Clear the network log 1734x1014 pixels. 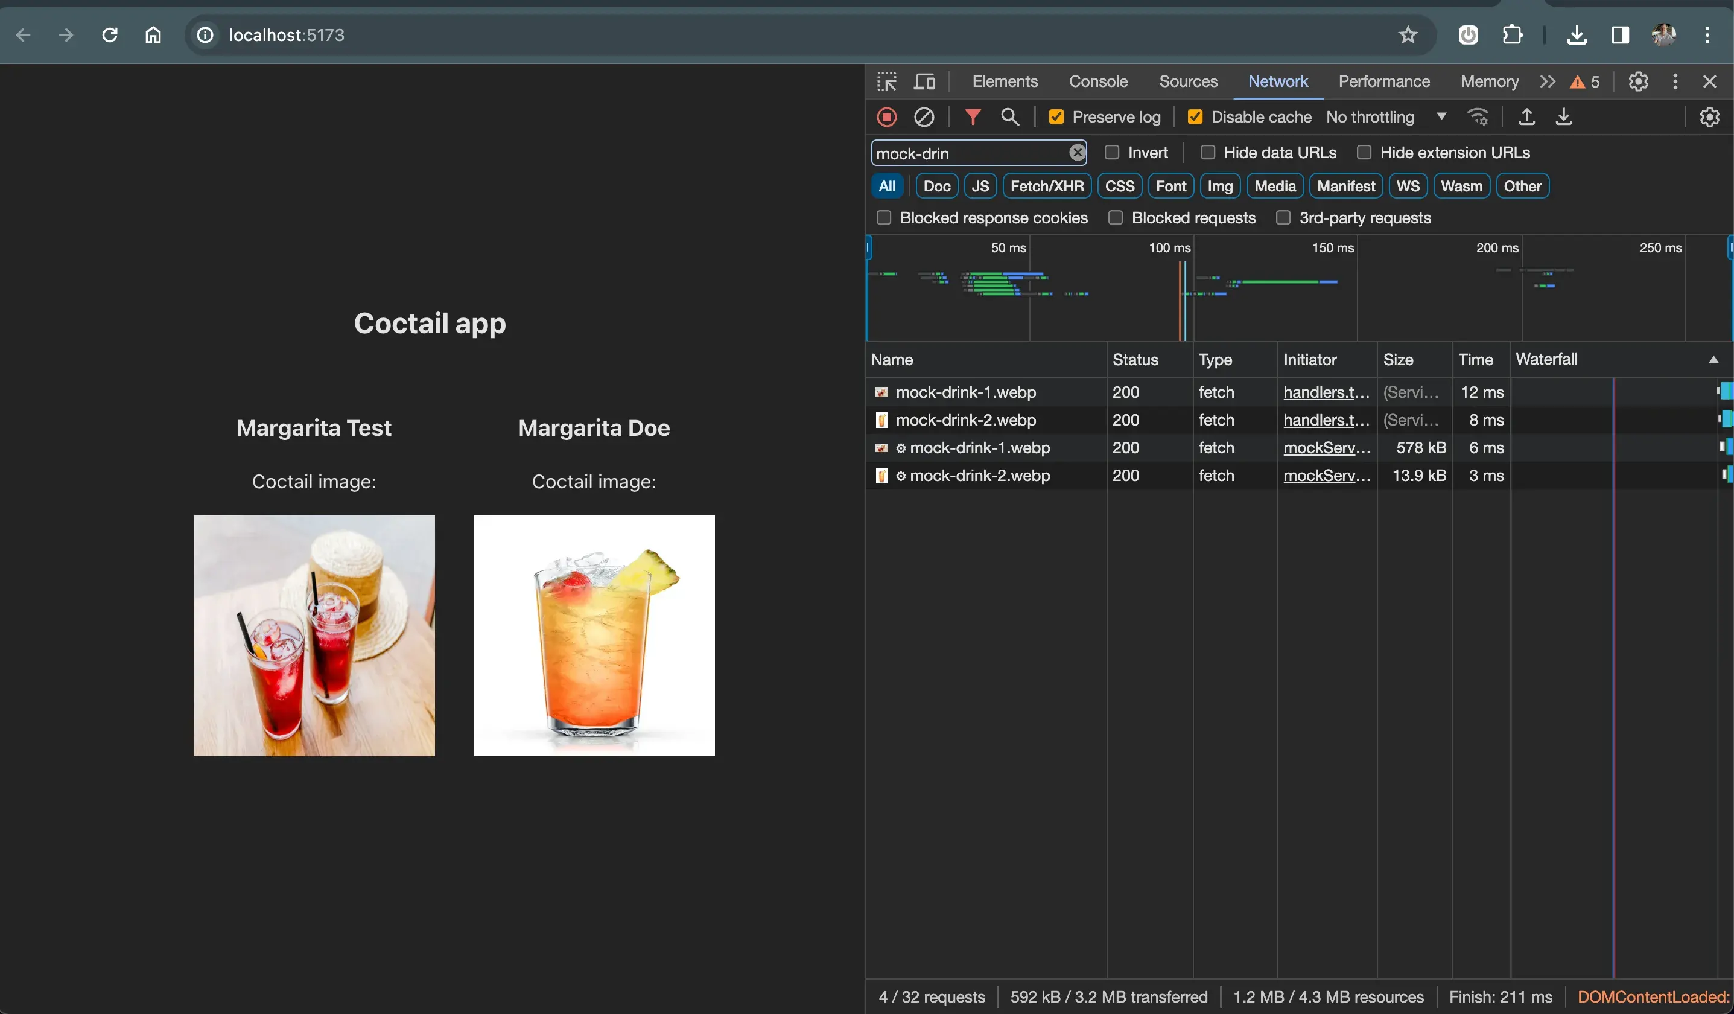point(924,117)
